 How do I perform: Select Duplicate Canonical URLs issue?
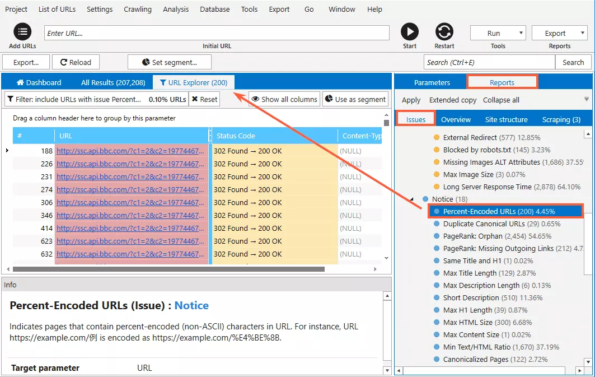502,224
